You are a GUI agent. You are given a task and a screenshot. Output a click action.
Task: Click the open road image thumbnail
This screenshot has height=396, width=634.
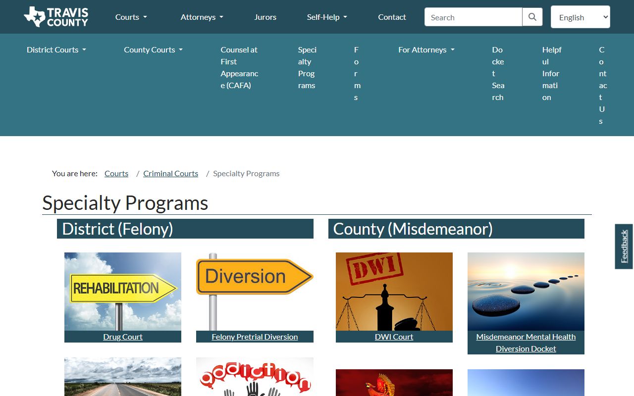tap(123, 377)
